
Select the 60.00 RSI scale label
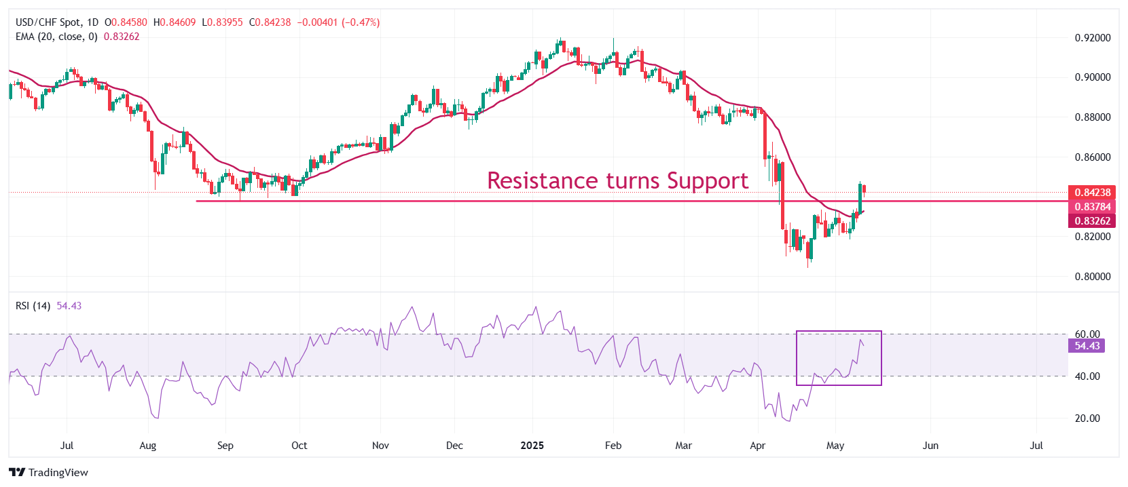click(1087, 334)
